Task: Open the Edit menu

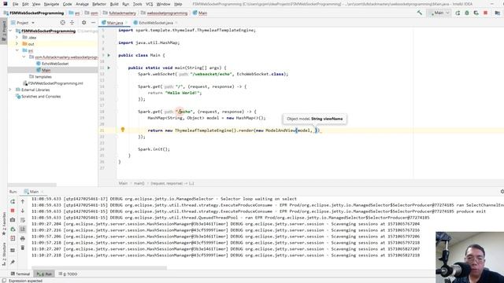Action: (x=25, y=4)
